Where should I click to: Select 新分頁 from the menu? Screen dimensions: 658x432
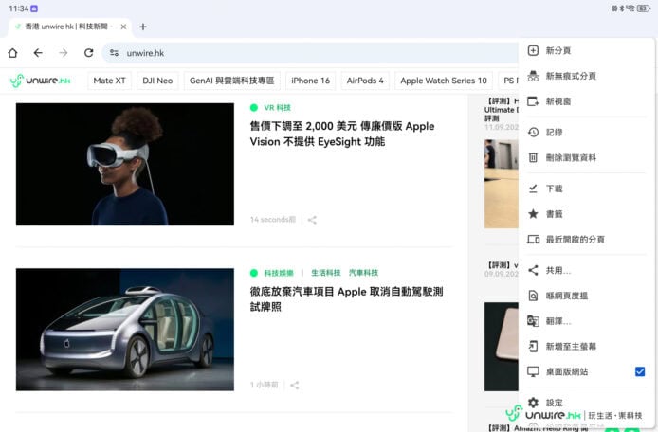pos(558,50)
